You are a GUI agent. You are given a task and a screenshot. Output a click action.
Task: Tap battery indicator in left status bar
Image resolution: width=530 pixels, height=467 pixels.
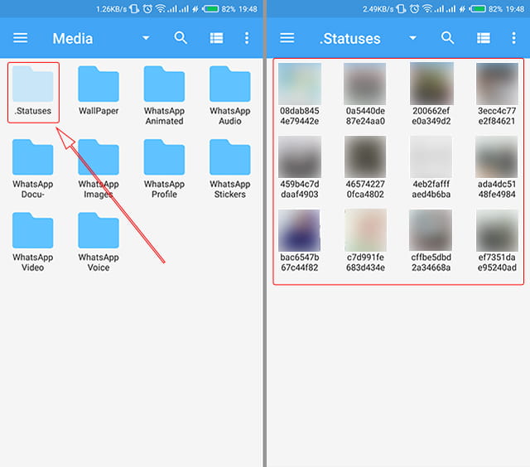coord(211,9)
